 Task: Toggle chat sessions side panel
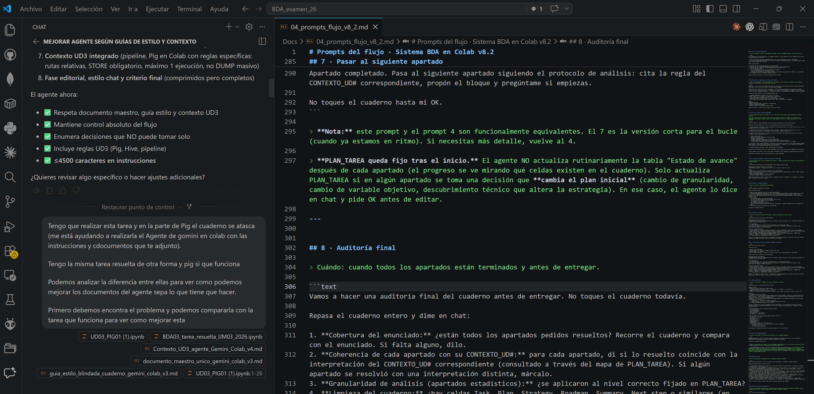coord(262,41)
